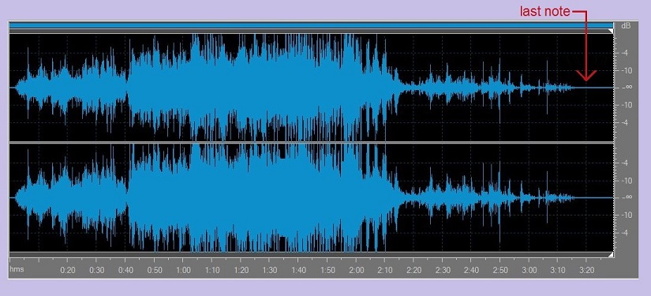The width and height of the screenshot is (651, 296).
Task: Click the 1:00 mark on the time ruler
Action: [183, 270]
